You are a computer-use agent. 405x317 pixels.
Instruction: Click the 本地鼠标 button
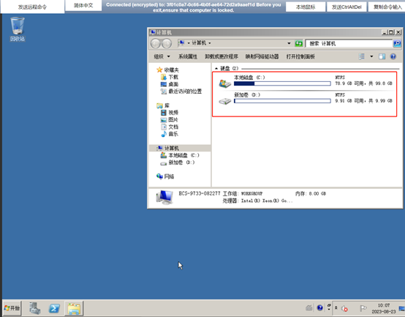(306, 7)
